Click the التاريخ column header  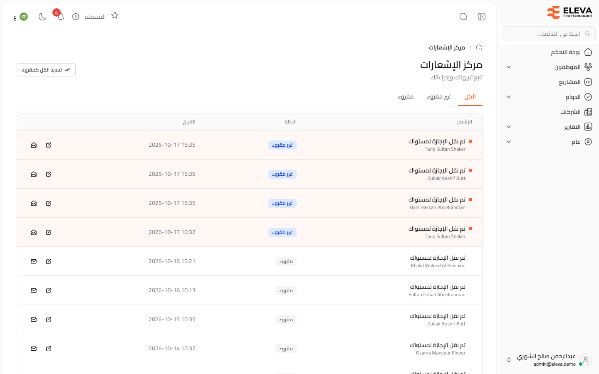tap(189, 122)
